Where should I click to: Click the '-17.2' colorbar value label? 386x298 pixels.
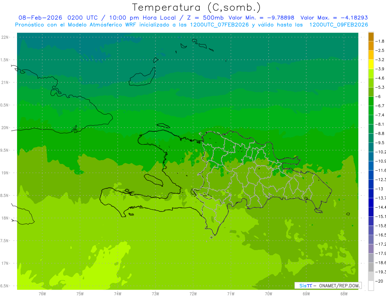coord(381,244)
